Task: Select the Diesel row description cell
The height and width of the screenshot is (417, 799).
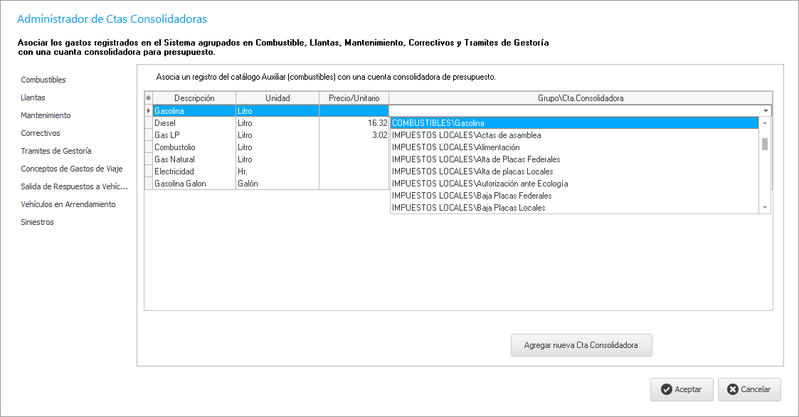Action: [x=194, y=123]
